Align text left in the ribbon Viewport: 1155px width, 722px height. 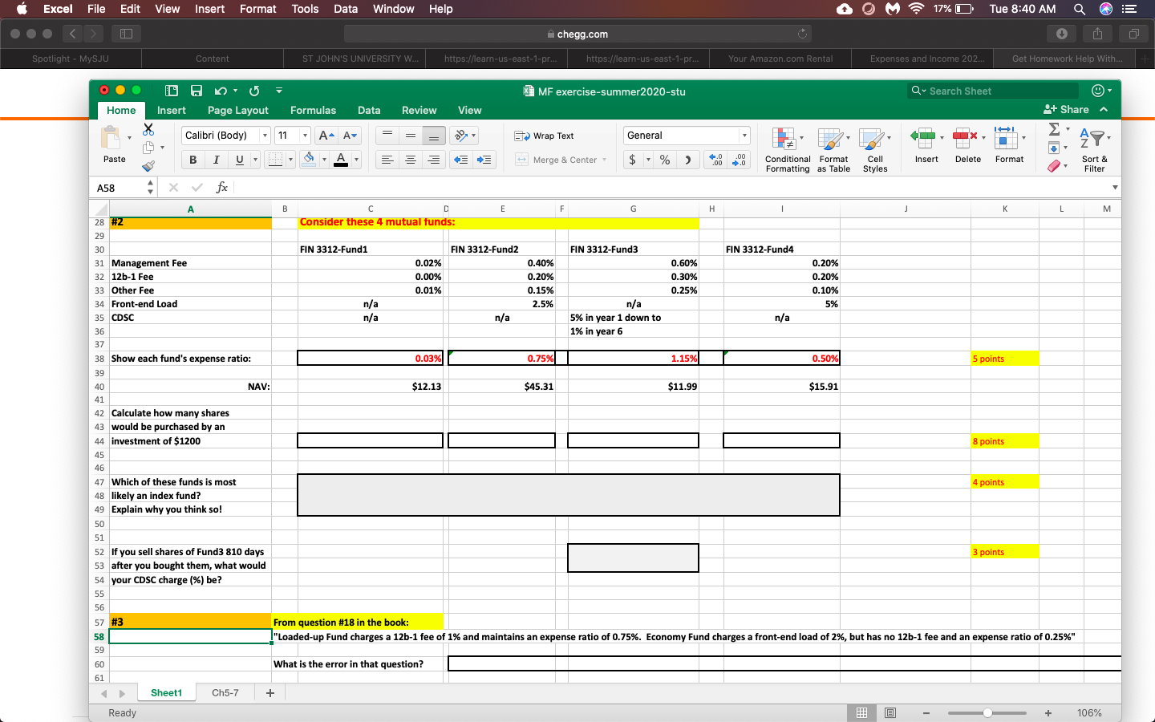(x=387, y=160)
